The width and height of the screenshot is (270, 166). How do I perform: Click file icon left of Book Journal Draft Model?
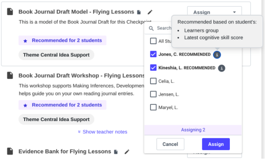[10, 12]
